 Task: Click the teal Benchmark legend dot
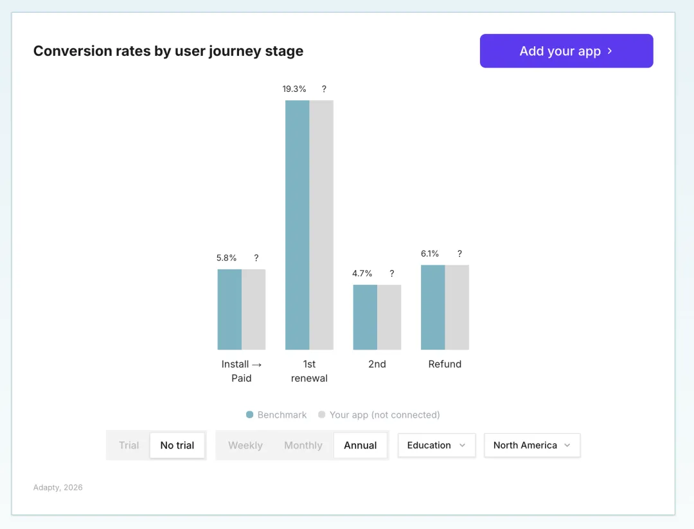(x=249, y=415)
